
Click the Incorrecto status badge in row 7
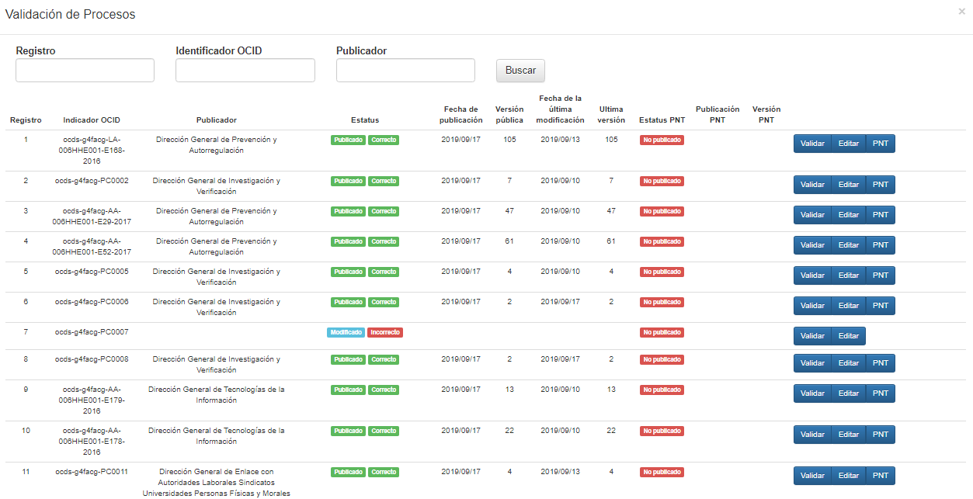tap(385, 332)
